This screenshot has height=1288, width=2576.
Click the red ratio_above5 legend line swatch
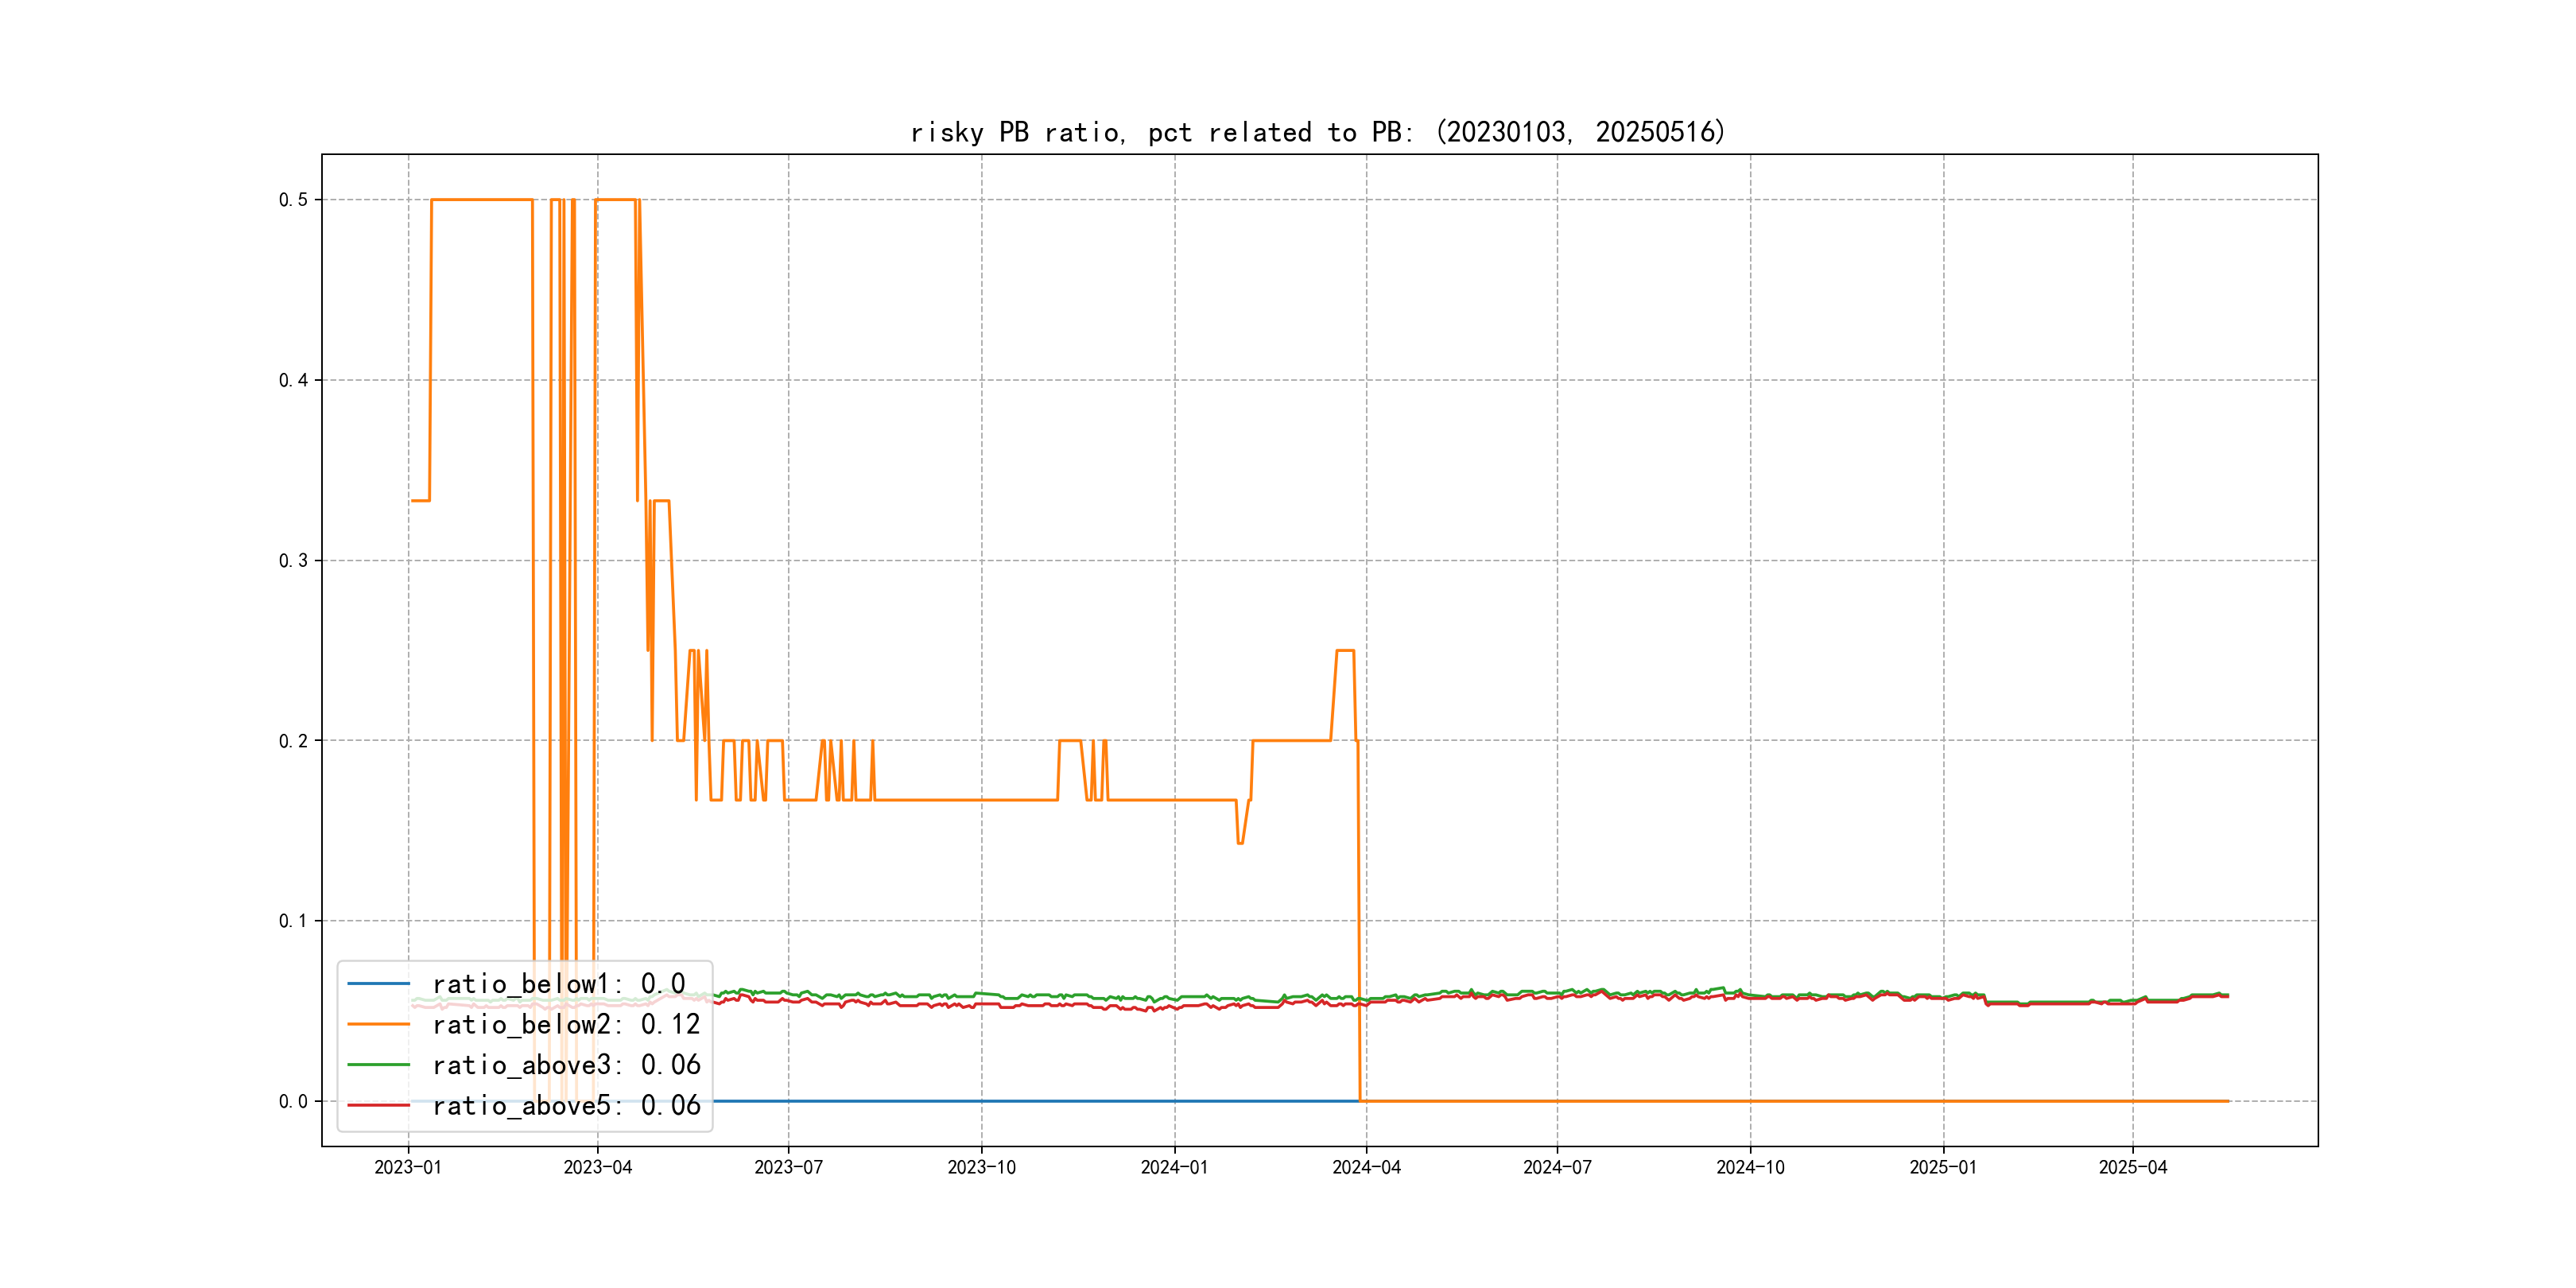378,1105
